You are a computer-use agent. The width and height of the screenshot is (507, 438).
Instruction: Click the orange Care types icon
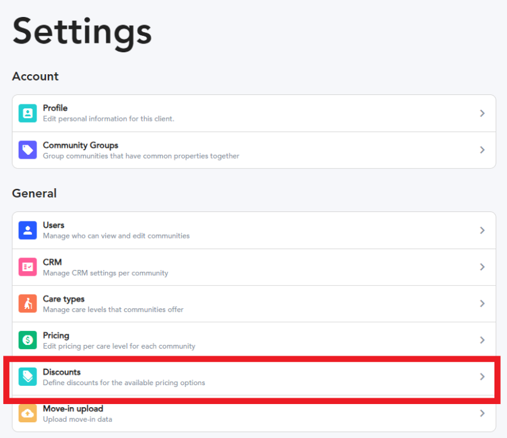[x=28, y=303]
